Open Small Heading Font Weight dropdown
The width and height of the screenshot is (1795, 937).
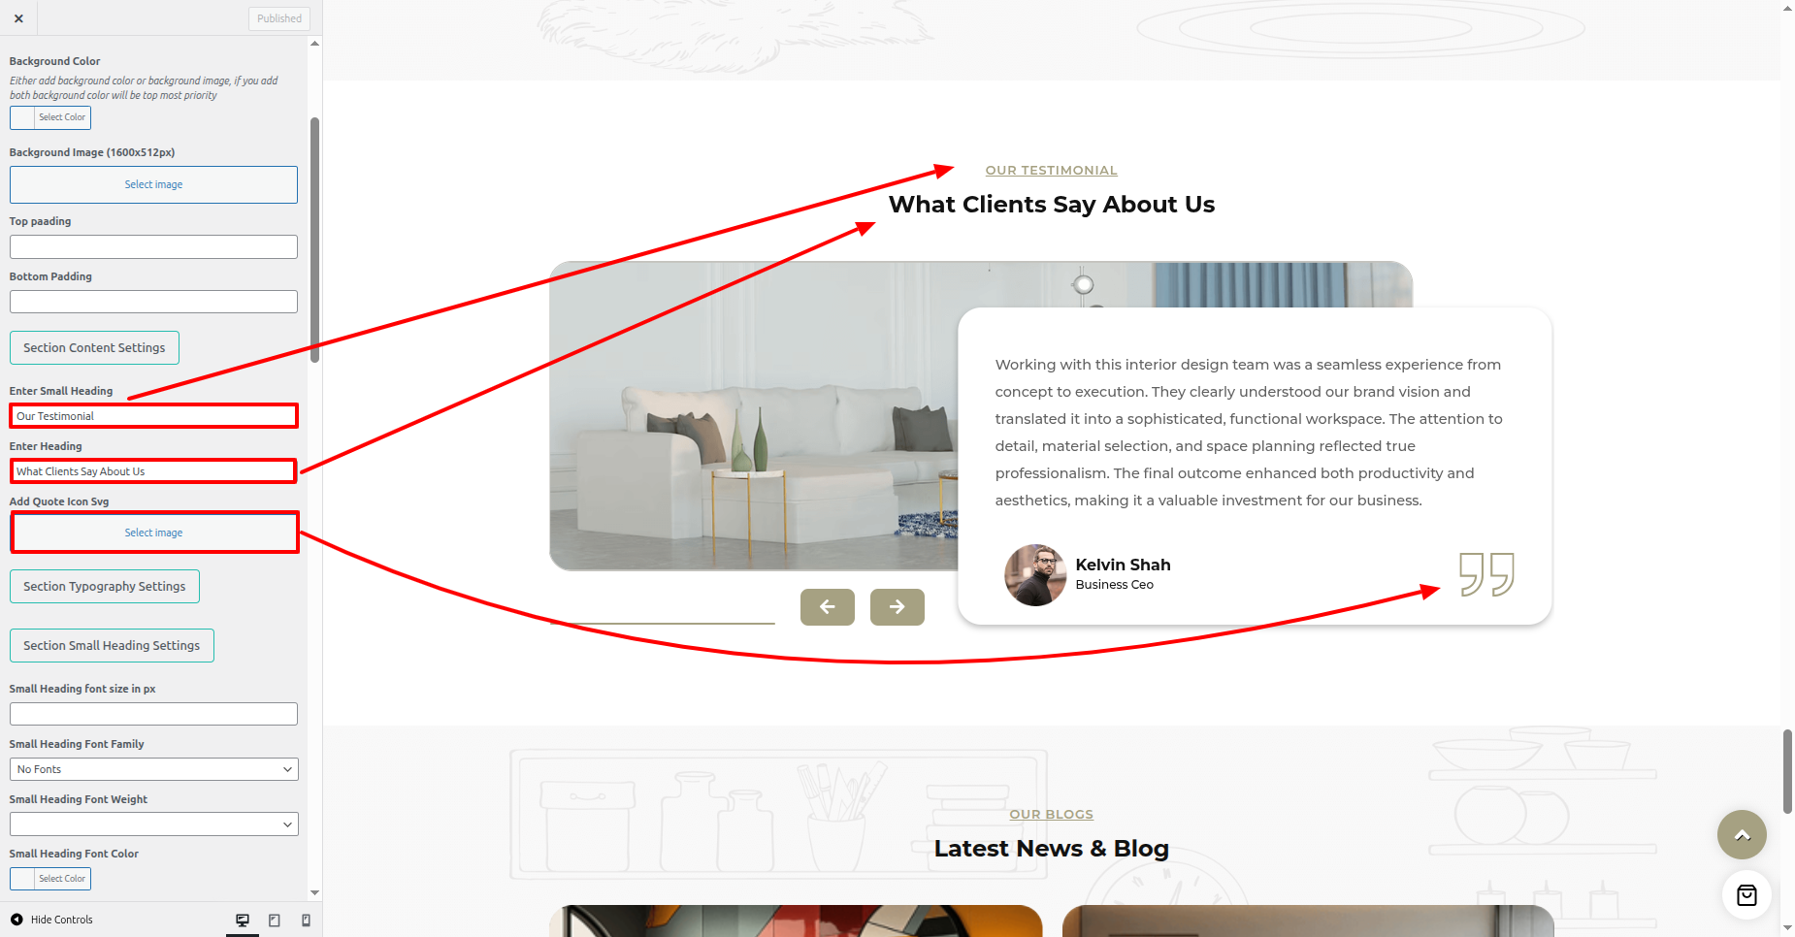(154, 824)
